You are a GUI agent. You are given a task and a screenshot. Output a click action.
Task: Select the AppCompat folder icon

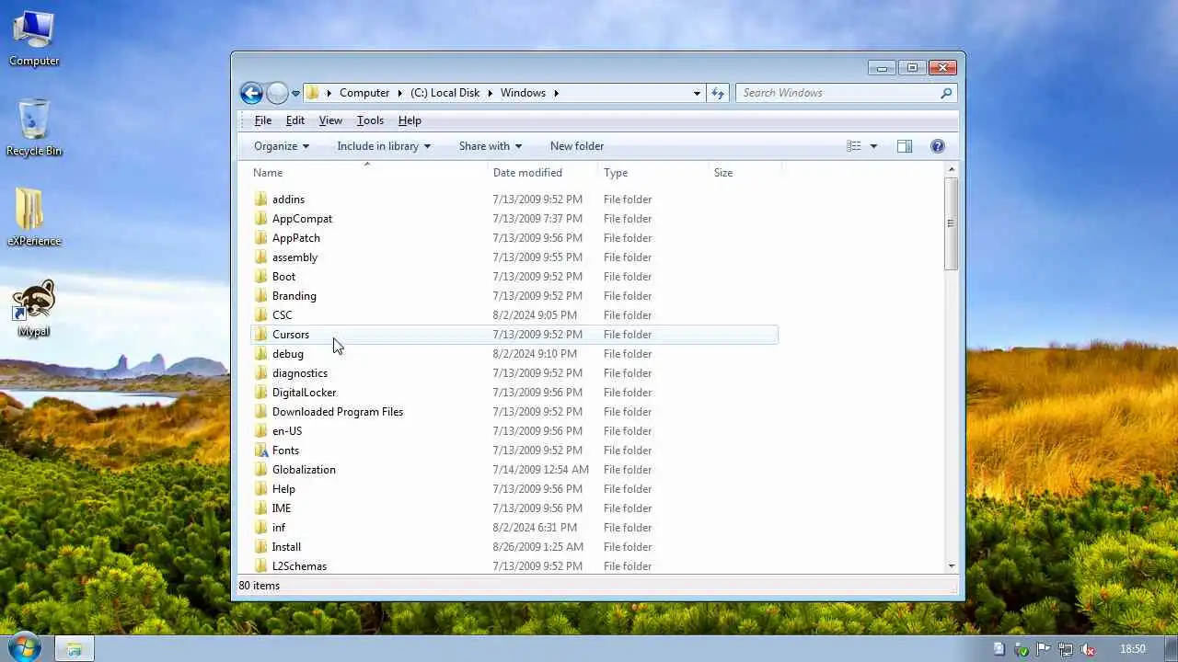[x=260, y=218]
